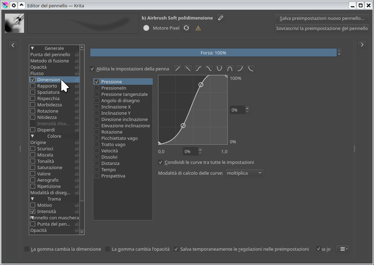Enable the Velocità sensor checkbox
The width and height of the screenshot is (374, 265).
coord(97,151)
